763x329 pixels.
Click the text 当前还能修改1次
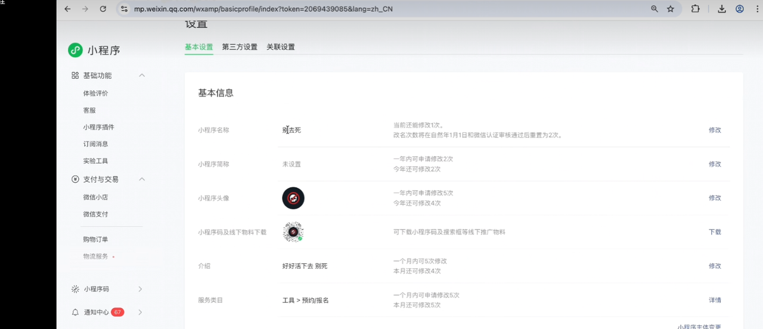click(417, 126)
